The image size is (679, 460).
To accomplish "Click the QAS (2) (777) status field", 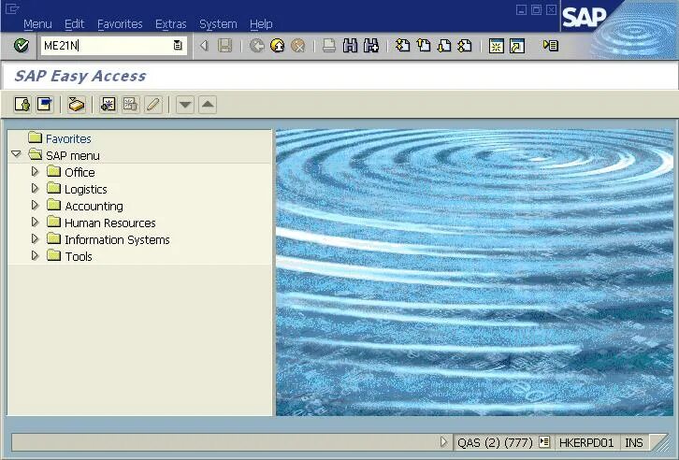I will click(495, 442).
